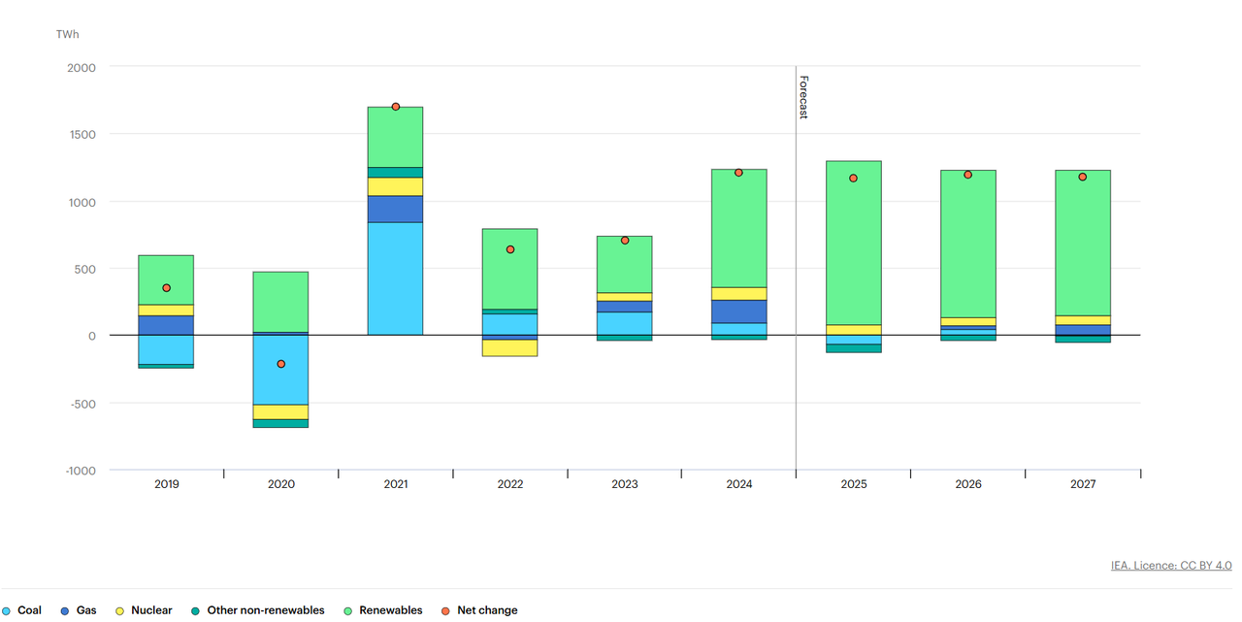Click the 2019 net change marker

tap(167, 288)
